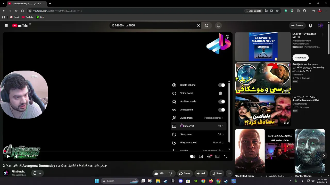Share this video
The height and width of the screenshot is (185, 330).
click(x=185, y=173)
